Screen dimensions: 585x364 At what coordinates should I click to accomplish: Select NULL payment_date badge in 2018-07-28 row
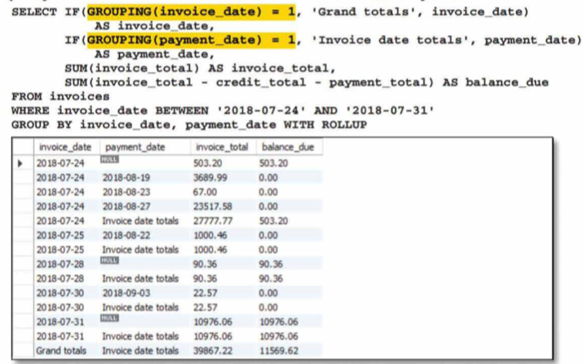[109, 262]
